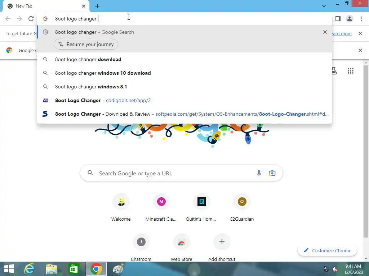
Task: Open the Windows Store taskbar icon
Action: [74, 269]
